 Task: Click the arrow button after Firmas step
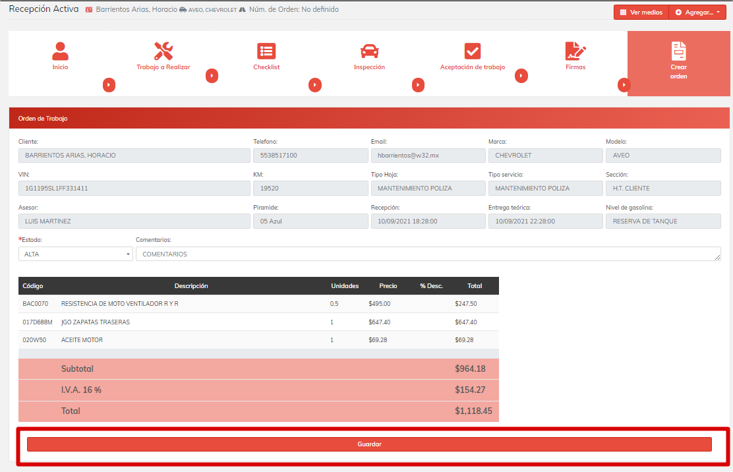click(x=624, y=85)
